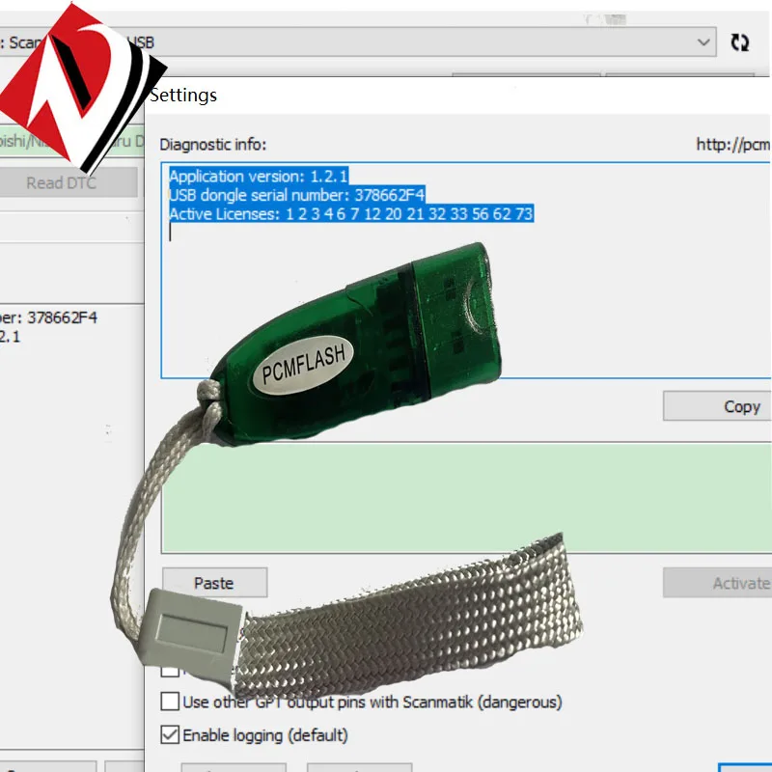772x772 pixels.
Task: Disable the Enable logging default checkbox
Action: click(170, 735)
